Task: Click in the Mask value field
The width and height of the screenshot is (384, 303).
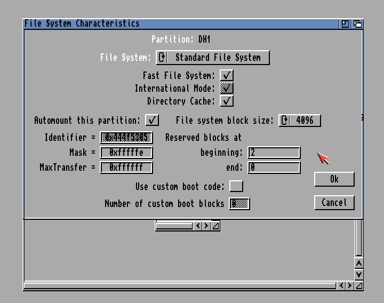Action: [x=126, y=153]
